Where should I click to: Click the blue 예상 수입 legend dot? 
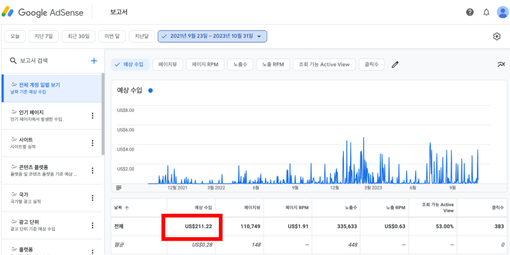[150, 91]
